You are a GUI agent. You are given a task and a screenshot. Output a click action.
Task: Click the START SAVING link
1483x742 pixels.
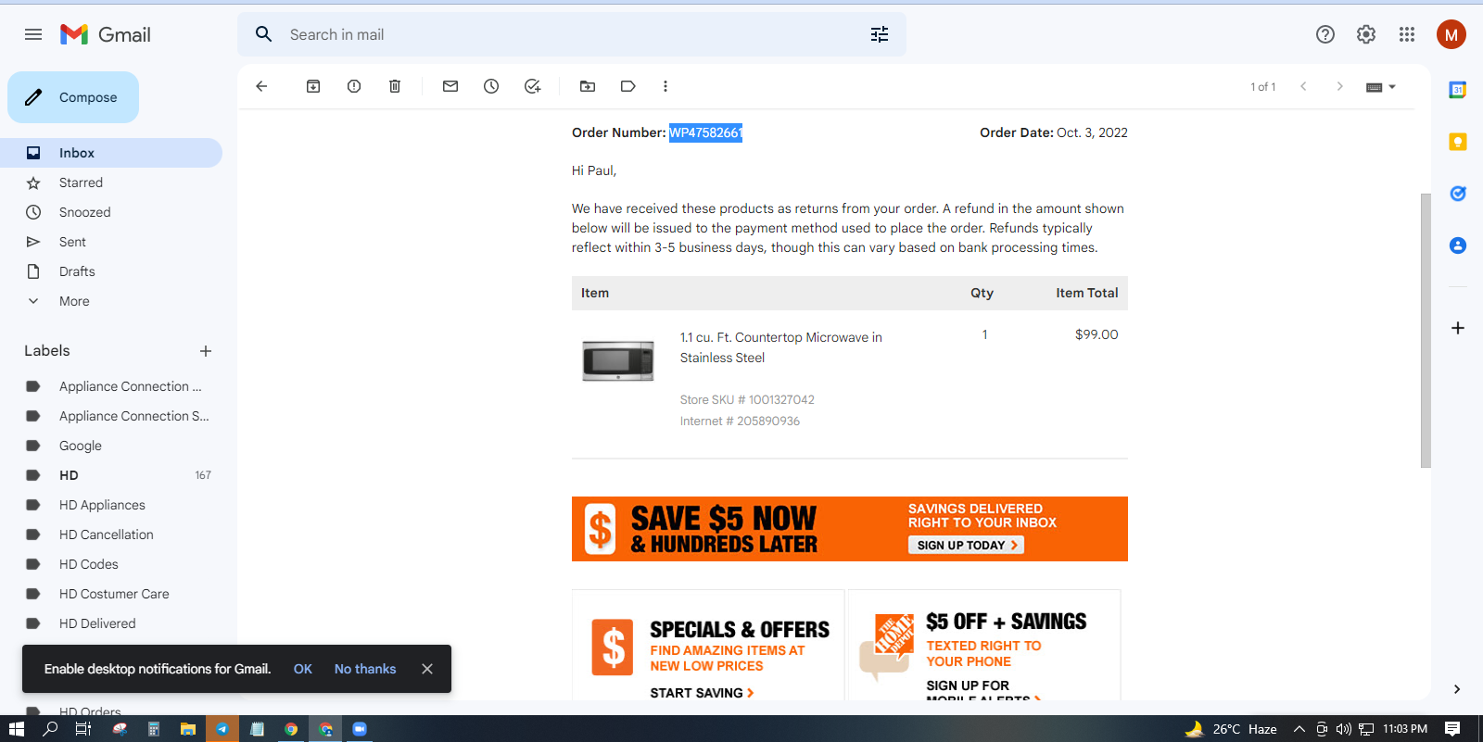703,693
